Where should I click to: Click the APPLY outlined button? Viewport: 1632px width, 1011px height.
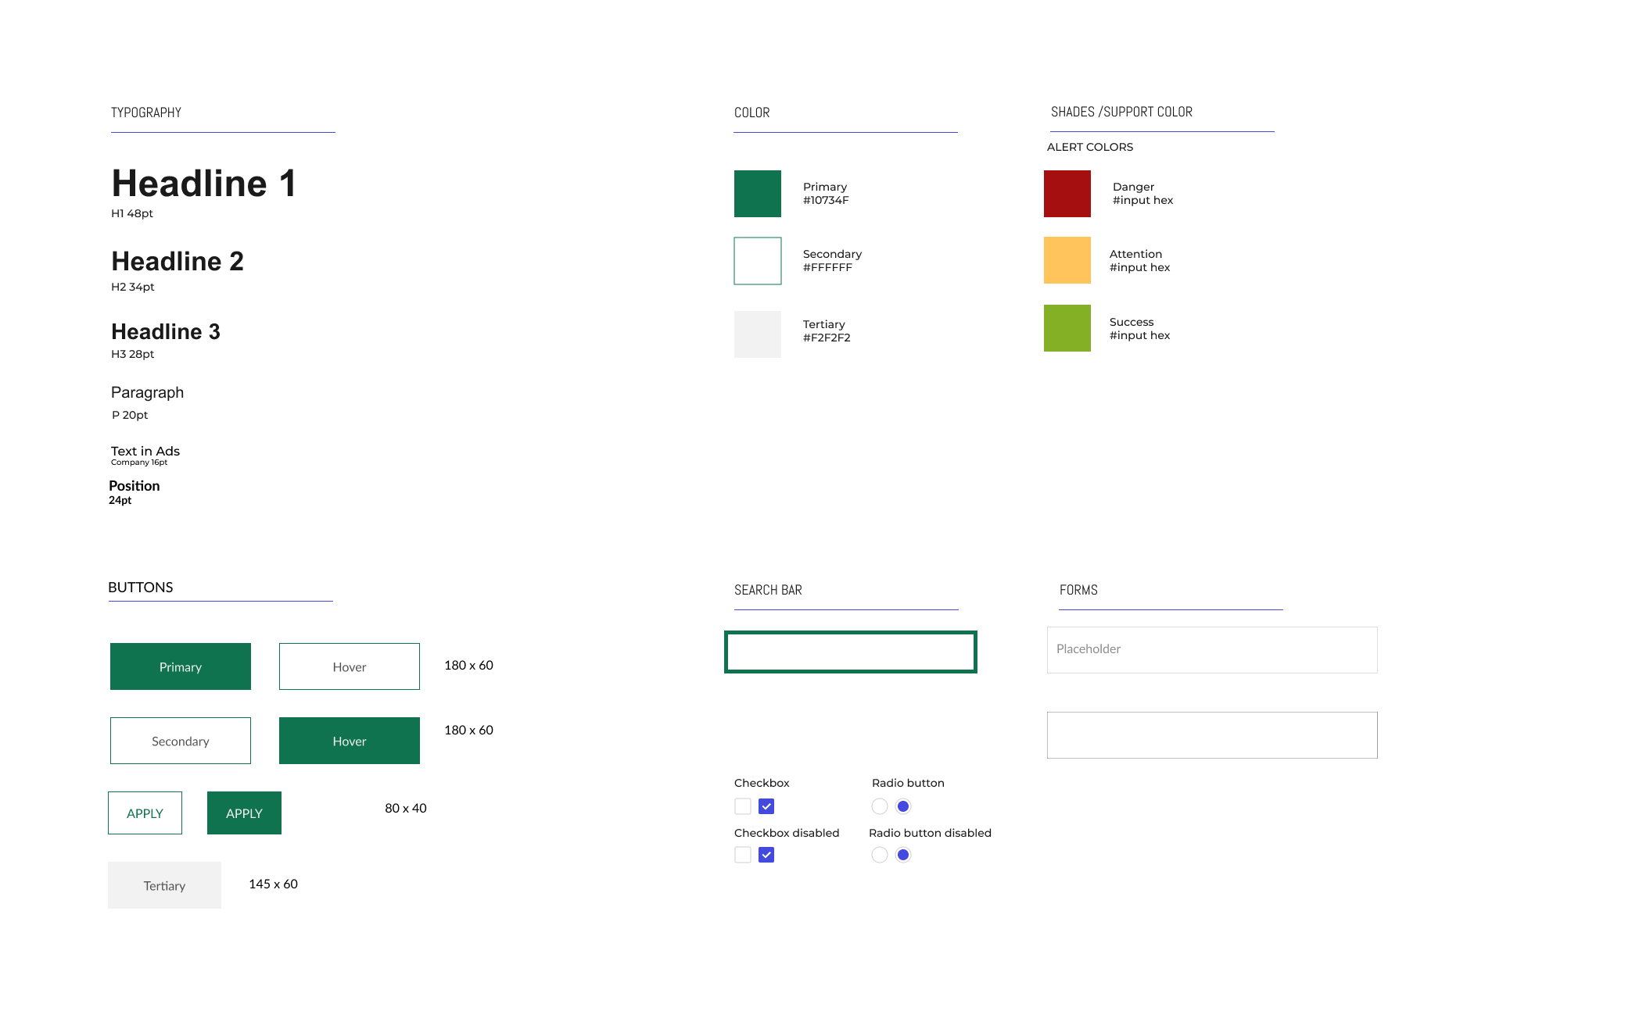pos(143,812)
